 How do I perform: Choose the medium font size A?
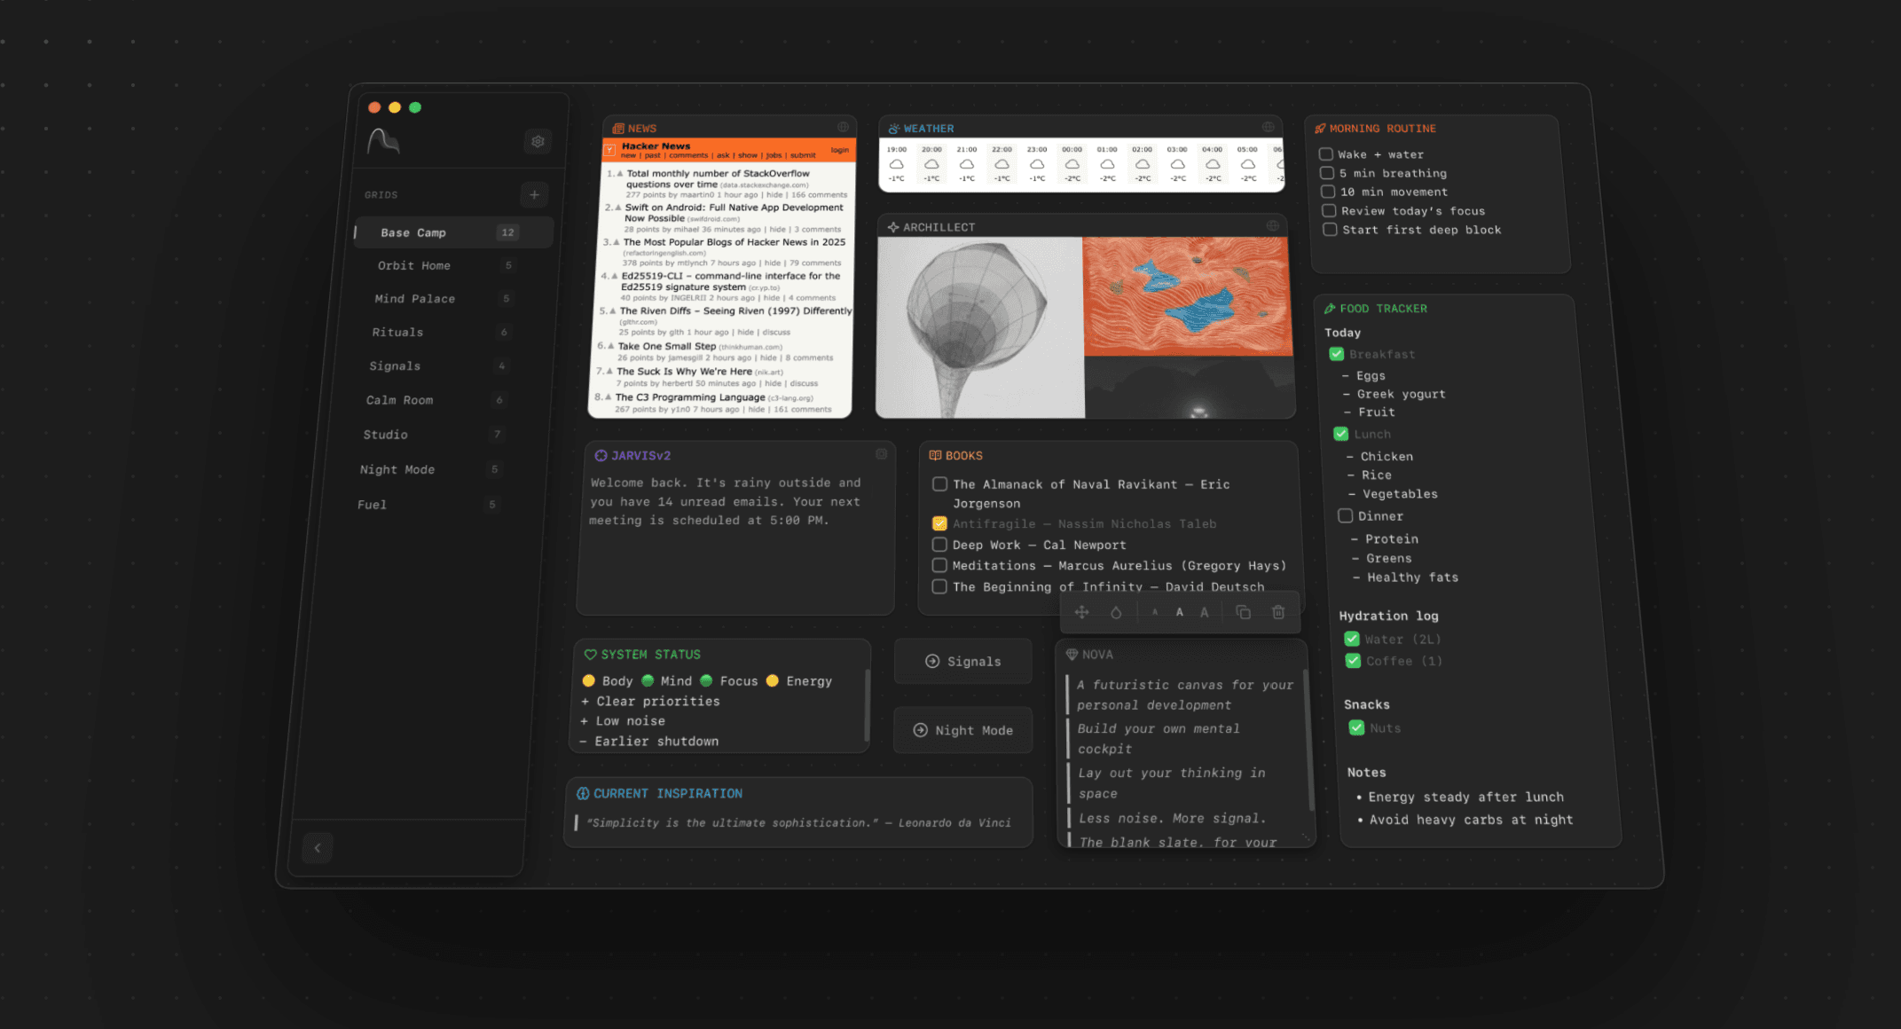1180,612
